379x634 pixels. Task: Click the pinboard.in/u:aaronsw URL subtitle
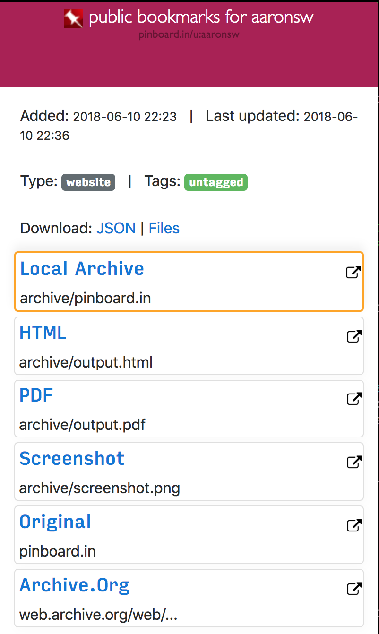[x=189, y=35]
